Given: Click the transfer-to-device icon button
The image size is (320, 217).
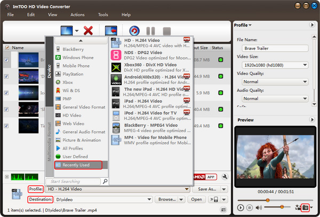Looking at the screenshot, I should point(214,199).
